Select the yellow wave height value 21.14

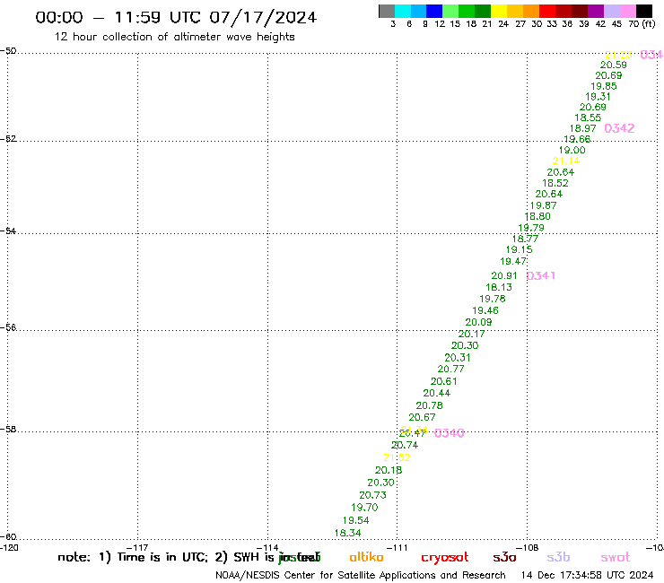(566, 161)
